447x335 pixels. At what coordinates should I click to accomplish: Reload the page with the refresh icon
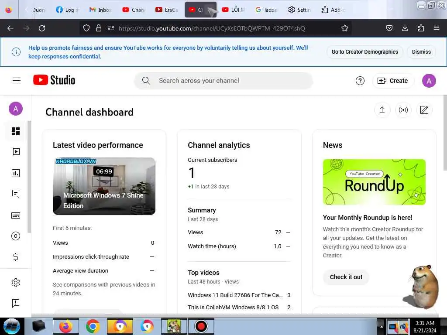pos(42,28)
